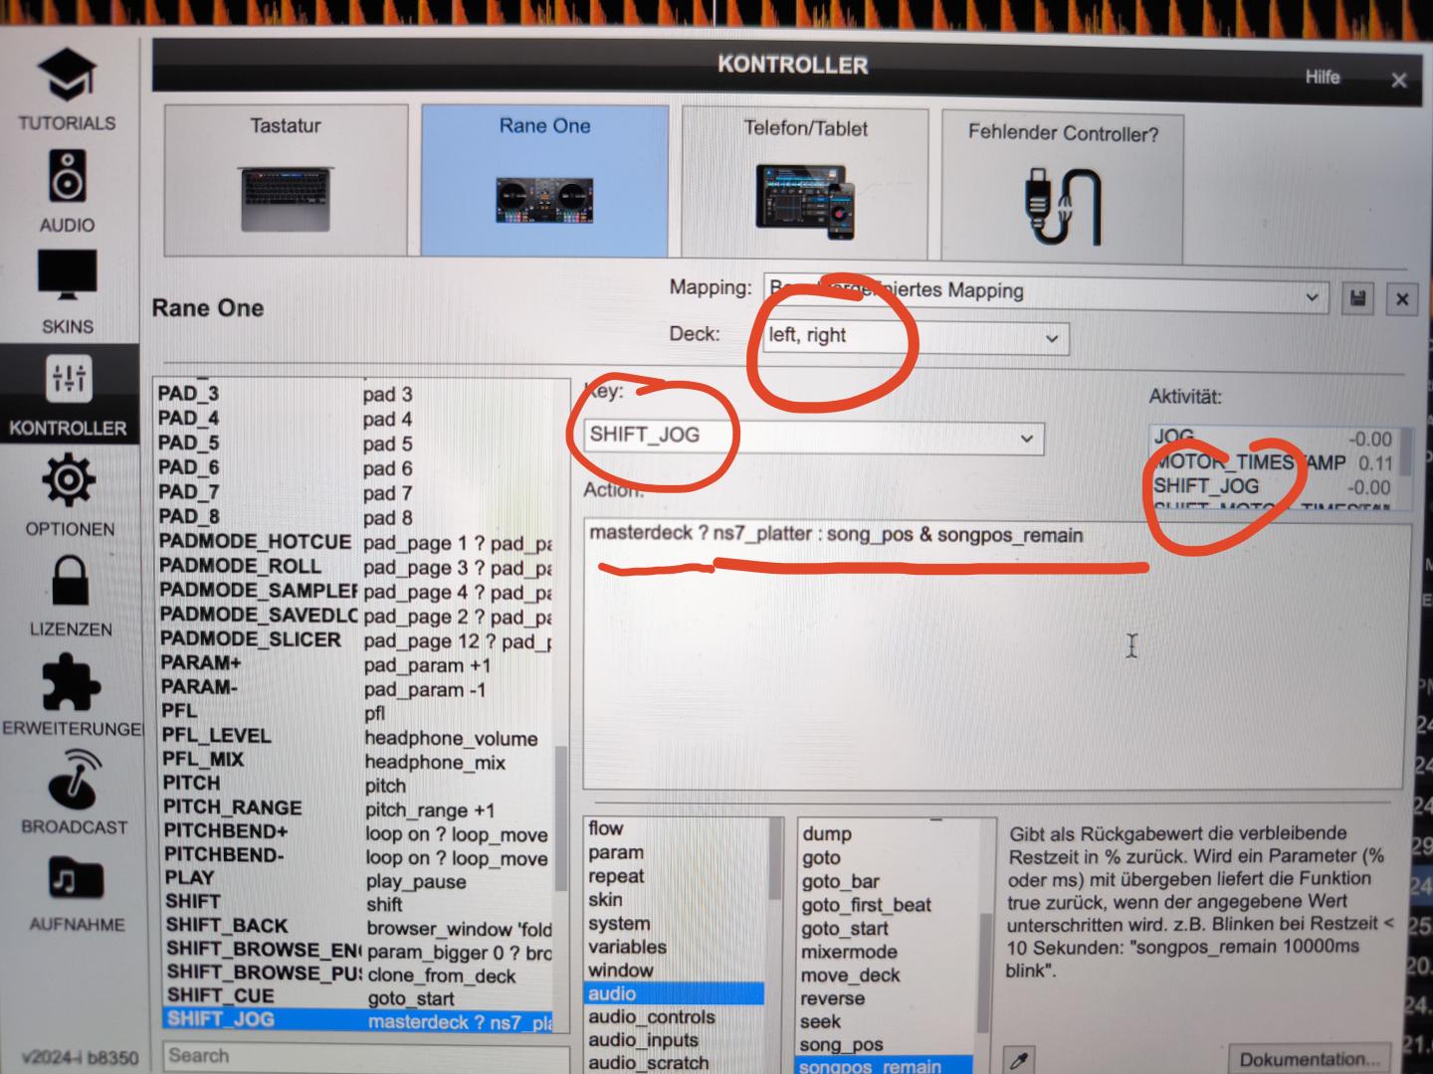Select the system category in list
1433x1074 pixels.
pos(675,924)
